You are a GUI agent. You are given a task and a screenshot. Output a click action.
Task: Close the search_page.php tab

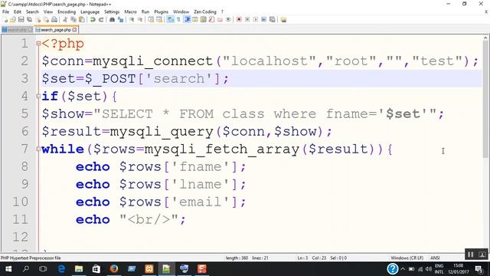(x=75, y=30)
